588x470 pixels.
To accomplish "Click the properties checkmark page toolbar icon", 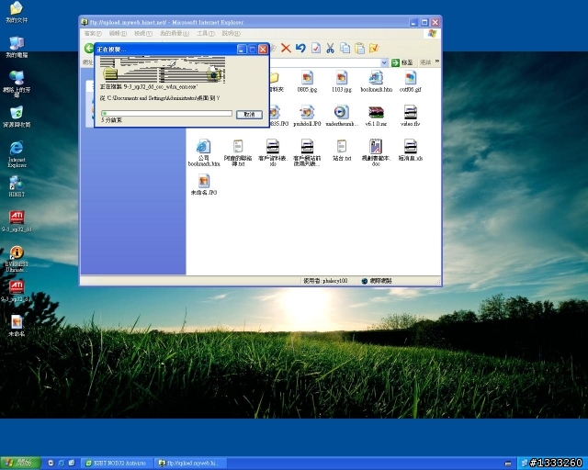I will [x=316, y=48].
